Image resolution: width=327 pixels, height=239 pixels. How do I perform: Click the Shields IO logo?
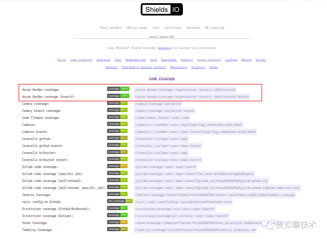[162, 9]
